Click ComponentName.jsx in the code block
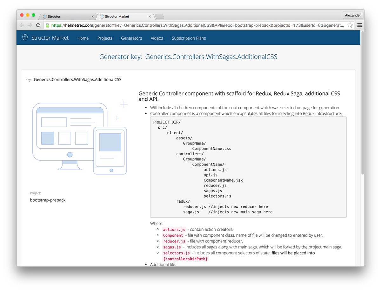The image size is (381, 290). pyautogui.click(x=223, y=180)
